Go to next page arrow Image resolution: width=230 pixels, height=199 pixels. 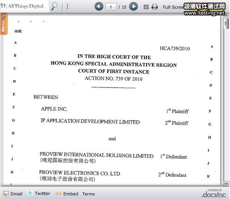pos(133,6)
